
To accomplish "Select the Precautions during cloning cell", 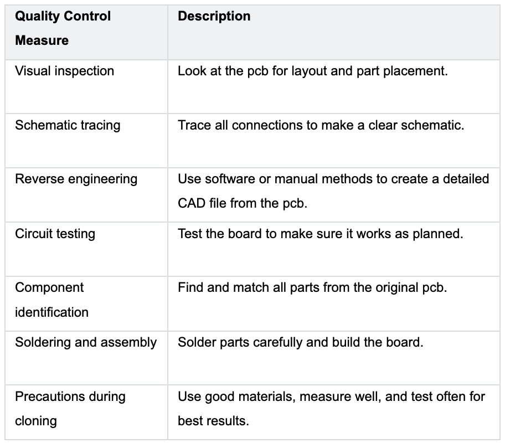I will click(x=70, y=408).
